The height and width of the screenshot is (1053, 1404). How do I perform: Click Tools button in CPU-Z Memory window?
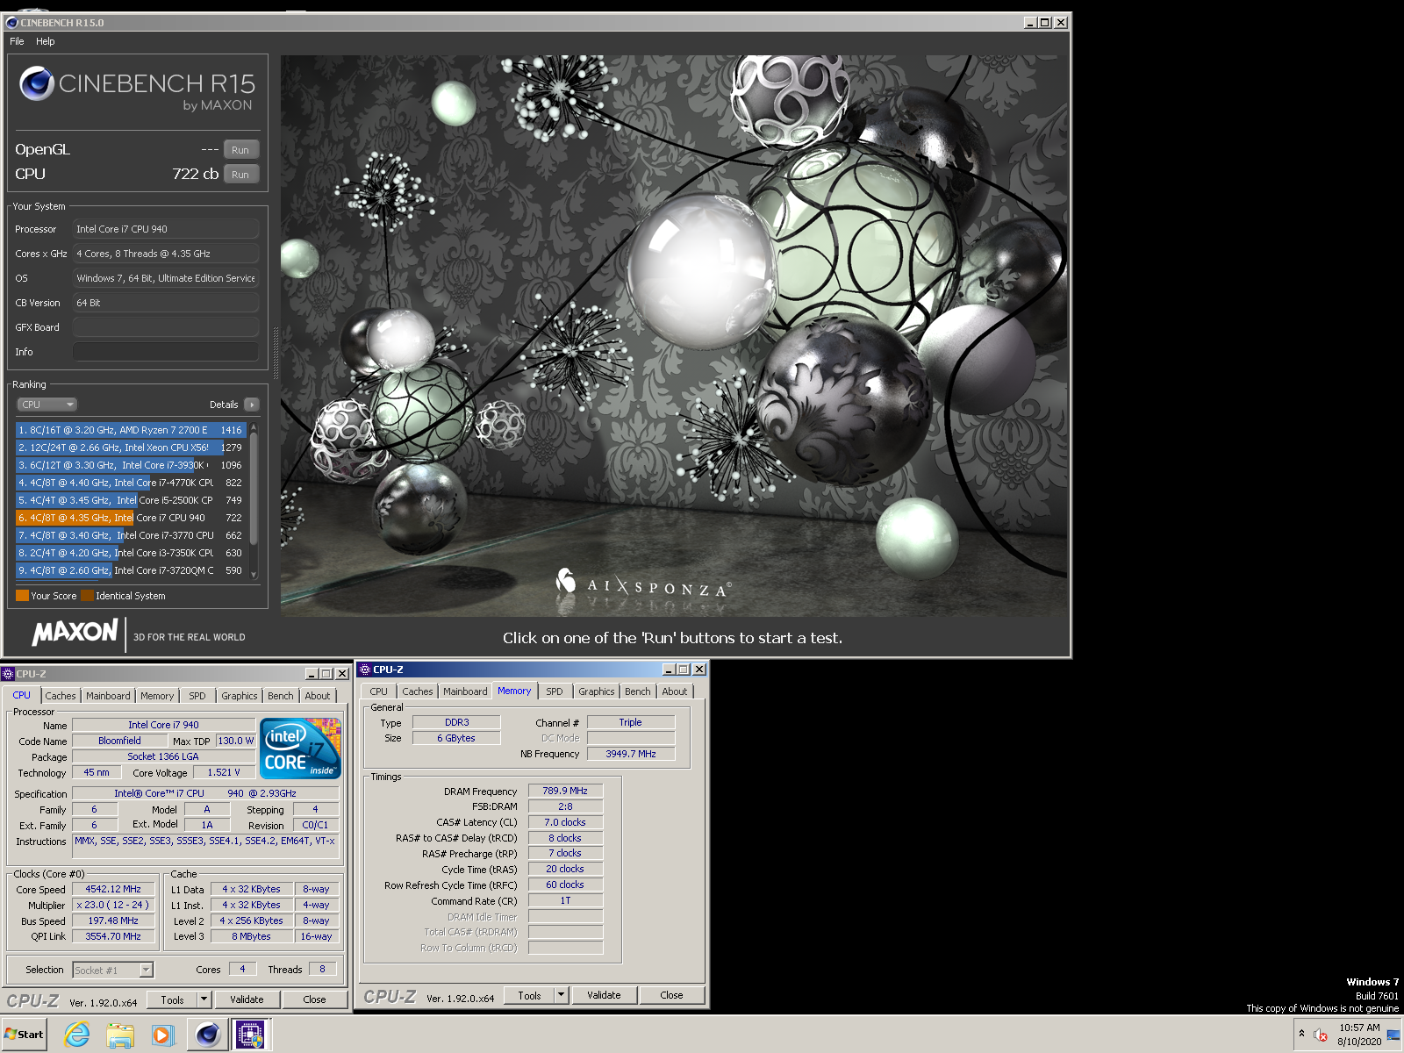tap(530, 995)
